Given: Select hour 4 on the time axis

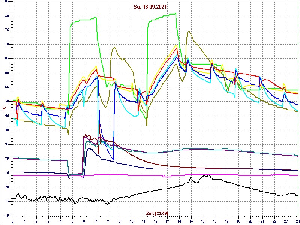Looking at the screenshot, I should point(60,221).
